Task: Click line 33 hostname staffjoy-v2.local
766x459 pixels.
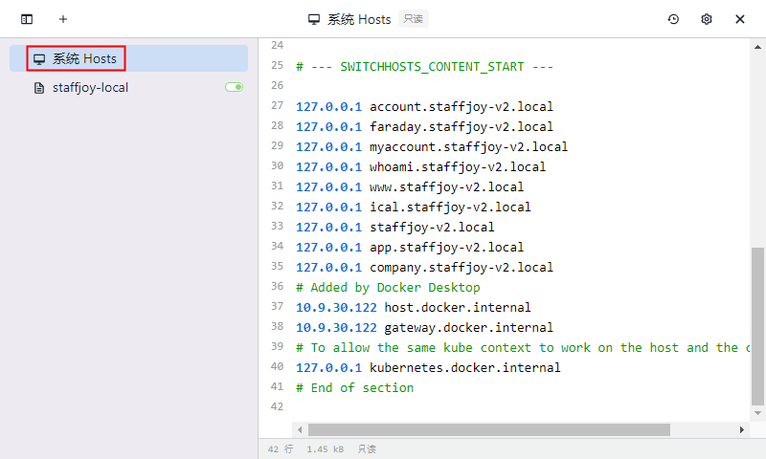Action: pos(432,227)
